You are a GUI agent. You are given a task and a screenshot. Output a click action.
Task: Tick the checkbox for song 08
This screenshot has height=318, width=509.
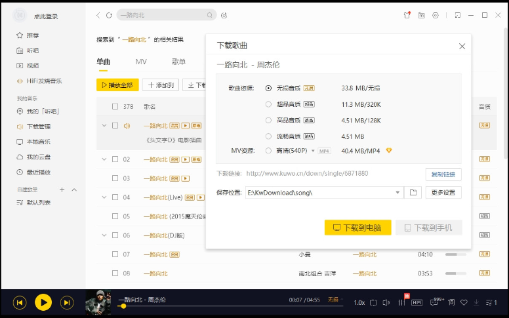tap(115, 273)
